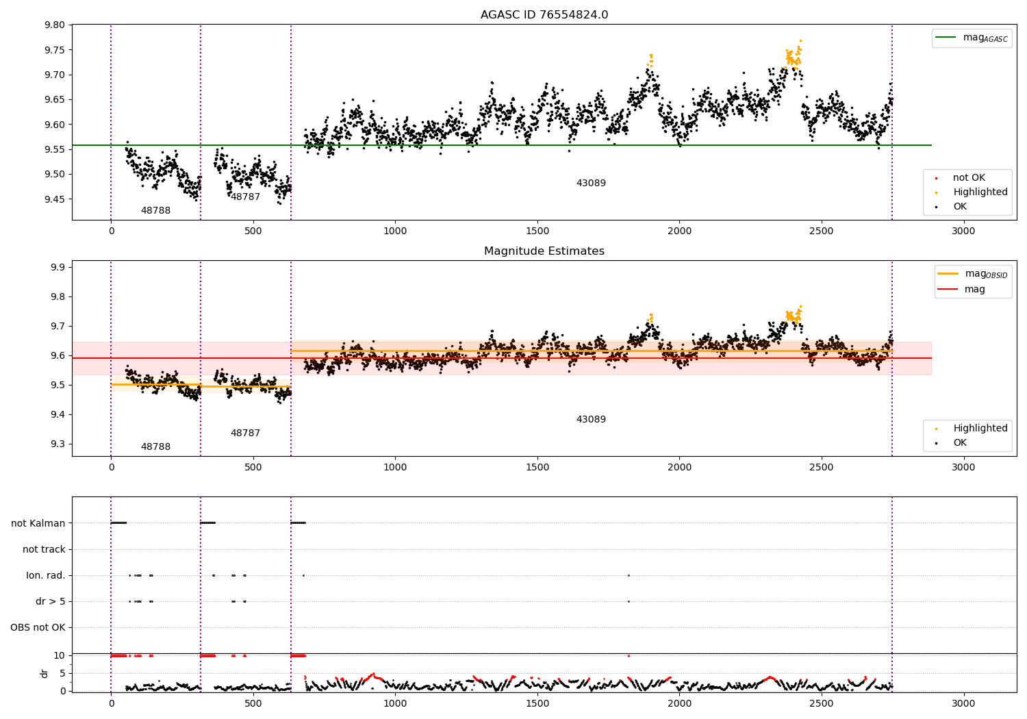Click the 9.9 y-axis tick label

(x=58, y=268)
